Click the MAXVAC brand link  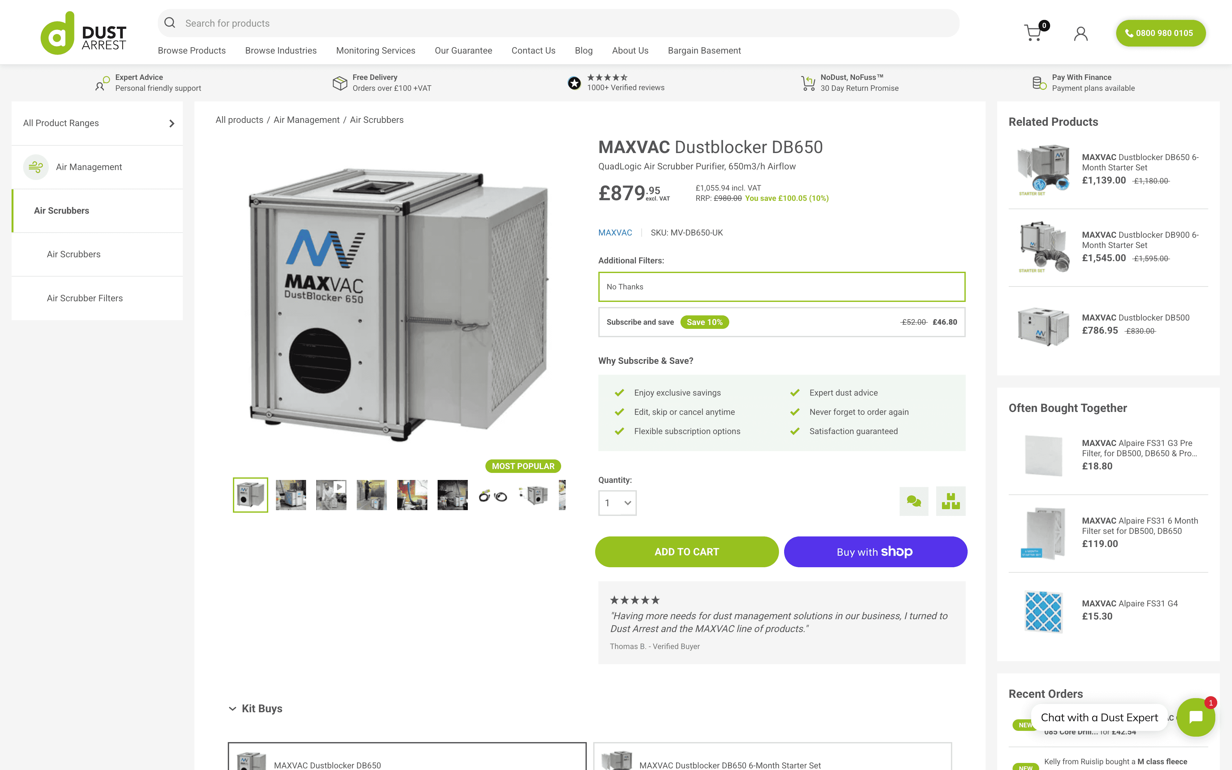(x=614, y=233)
